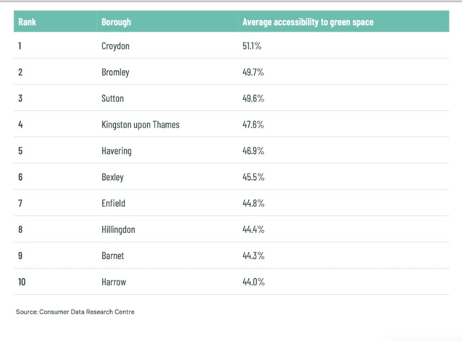This screenshot has width=462, height=343.
Task: Click the Consumer Data Research Centre source text
Action: (x=75, y=312)
